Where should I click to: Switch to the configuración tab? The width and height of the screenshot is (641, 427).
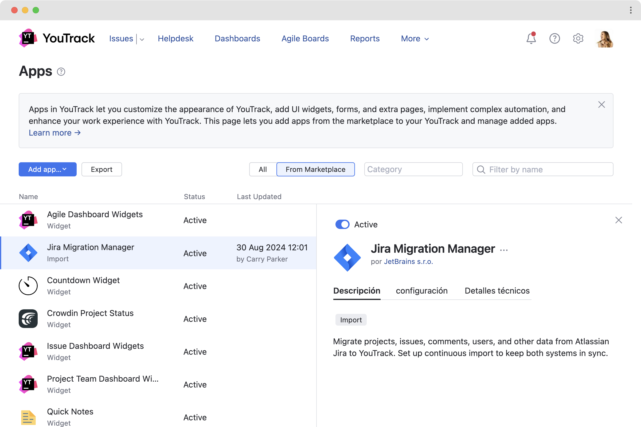pos(422,291)
